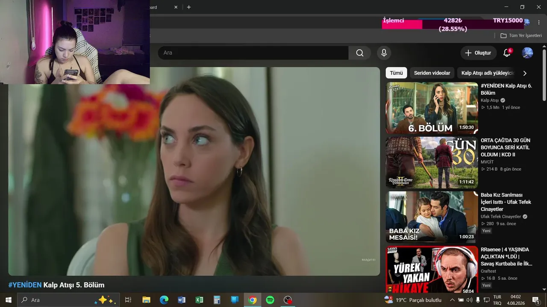Open Excel from the taskbar
The height and width of the screenshot is (307, 547).
[199, 300]
